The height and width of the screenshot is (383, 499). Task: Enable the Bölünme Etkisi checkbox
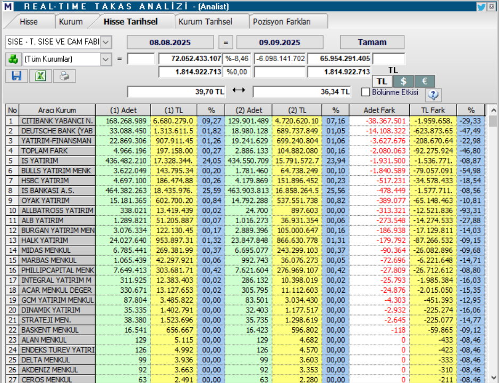pyautogui.click(x=366, y=91)
